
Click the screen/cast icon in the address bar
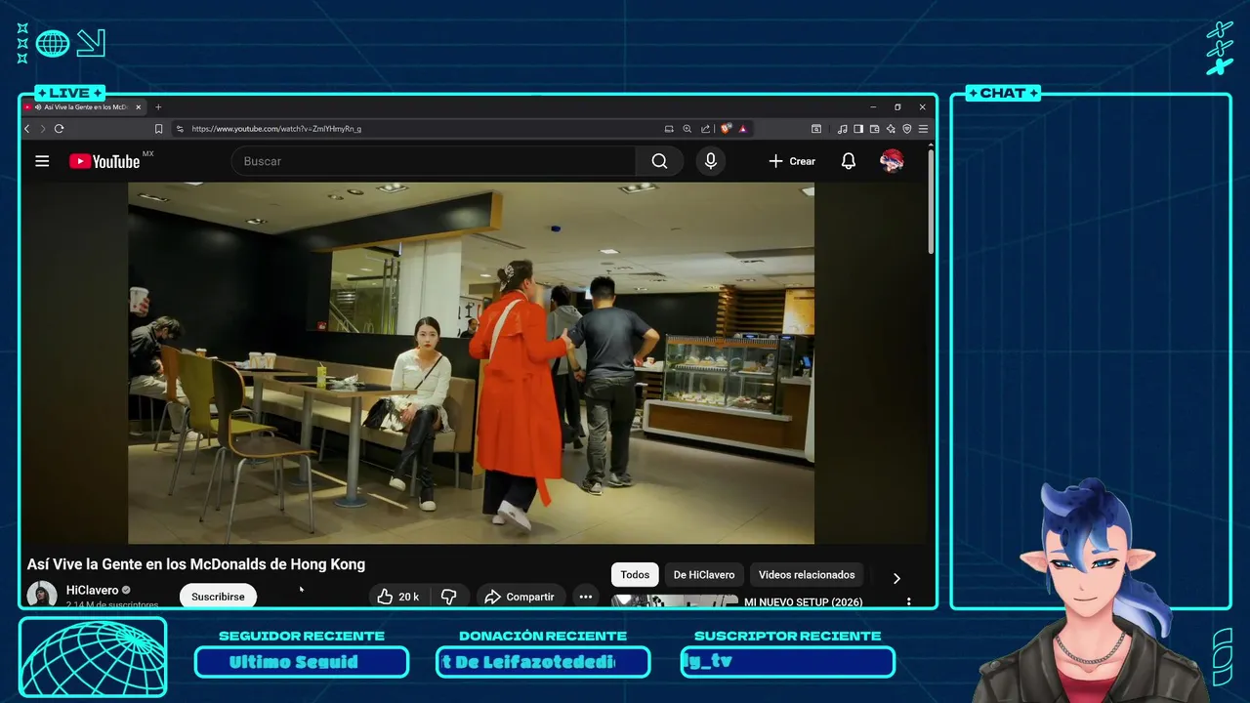669,129
